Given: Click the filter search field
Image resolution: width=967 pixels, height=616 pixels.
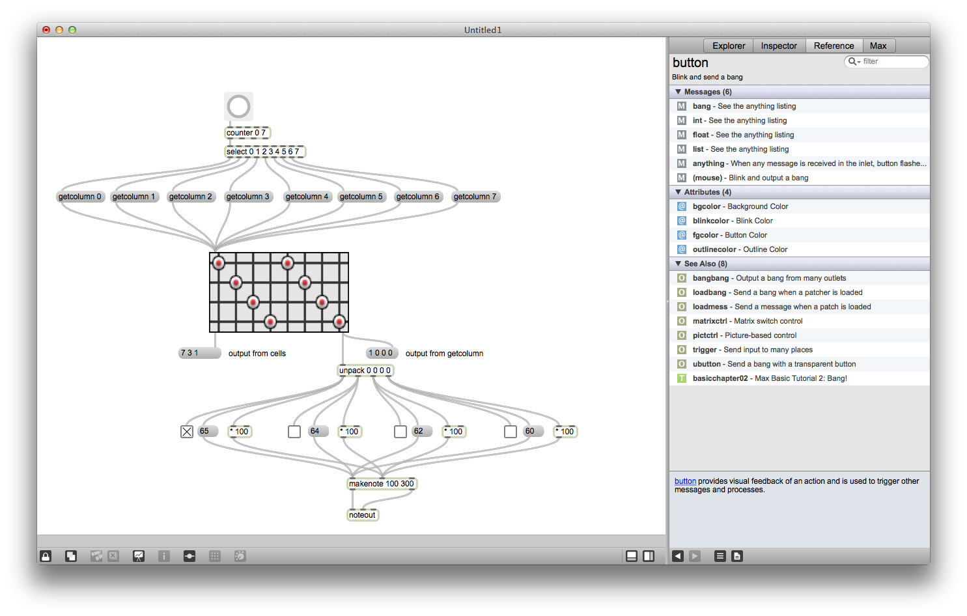Looking at the screenshot, I should coord(886,61).
